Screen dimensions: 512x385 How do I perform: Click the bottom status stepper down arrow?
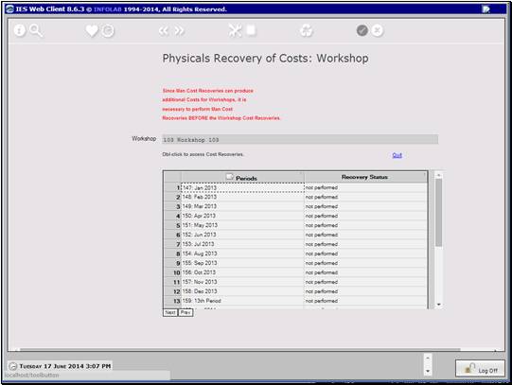428,372
